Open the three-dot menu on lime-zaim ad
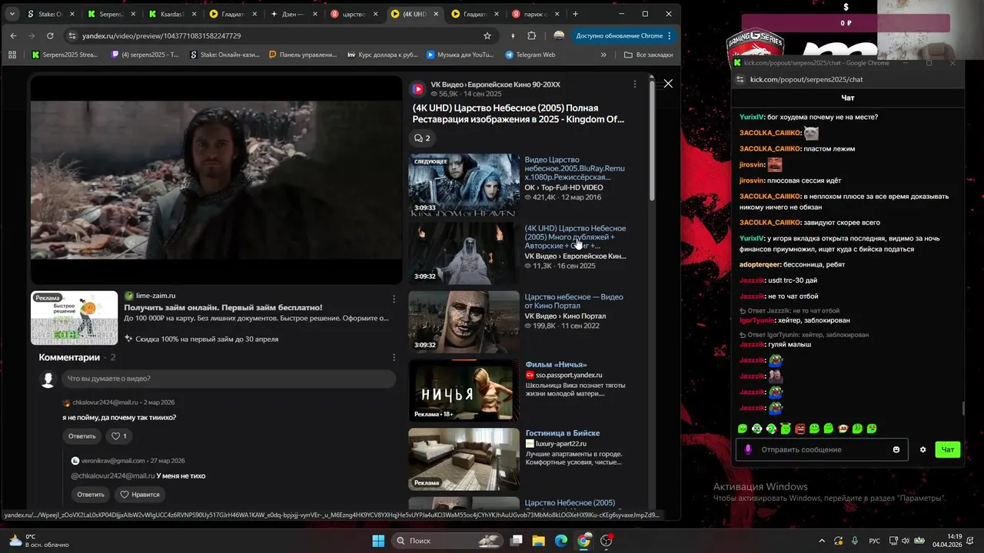The image size is (984, 553). pos(394,299)
